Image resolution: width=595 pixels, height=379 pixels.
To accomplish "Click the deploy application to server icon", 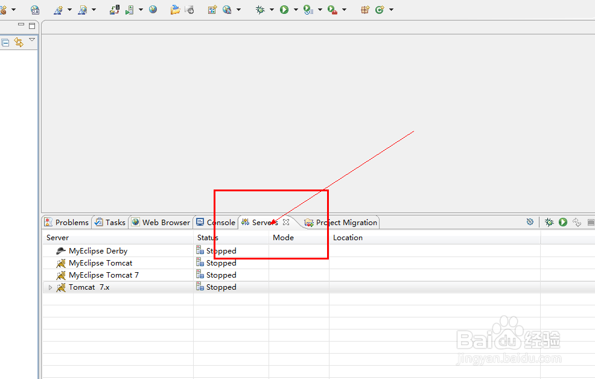I will (x=115, y=10).
